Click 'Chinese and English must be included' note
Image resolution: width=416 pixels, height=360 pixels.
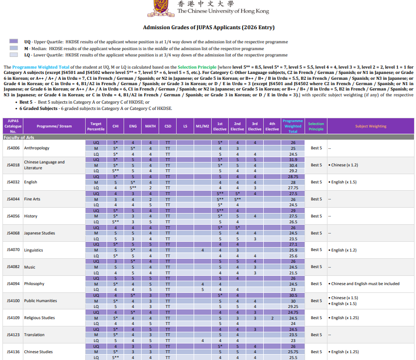pos(365,284)
